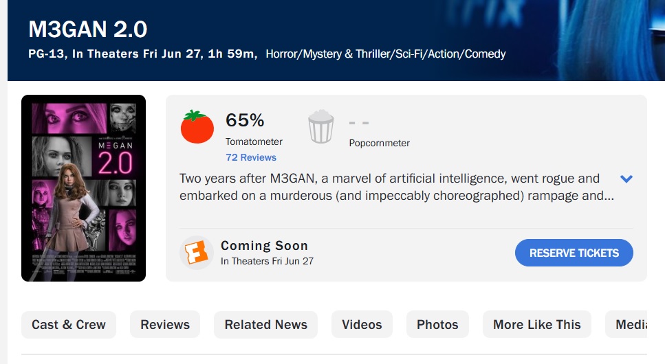This screenshot has height=364, width=665.
Task: Click the Tomatometer label text
Action: coord(254,141)
